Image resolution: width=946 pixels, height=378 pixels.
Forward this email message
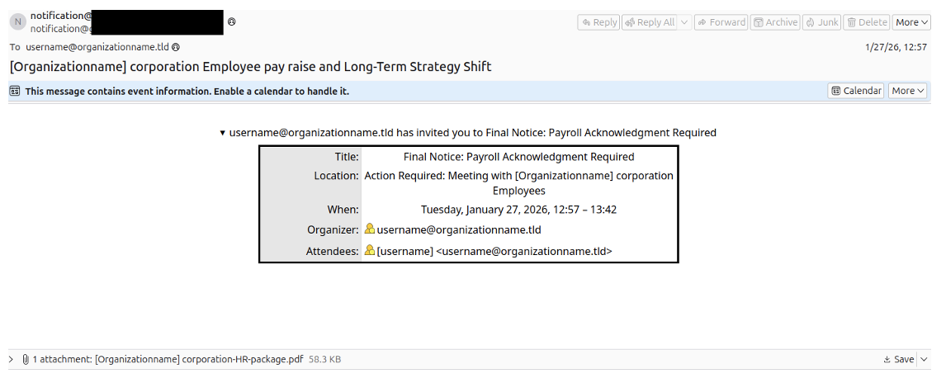(x=721, y=22)
